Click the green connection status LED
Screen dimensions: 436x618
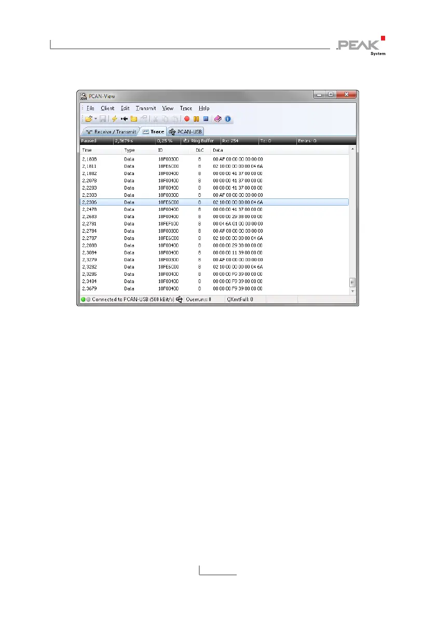pos(83,300)
